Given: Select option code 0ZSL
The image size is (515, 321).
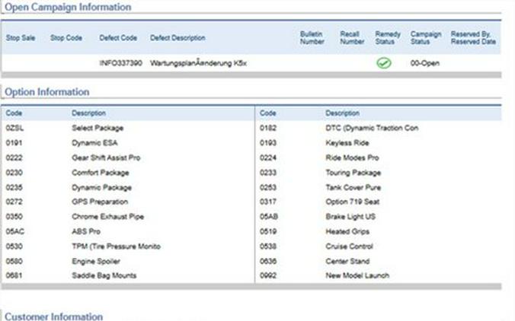Looking at the screenshot, I should (14, 129).
